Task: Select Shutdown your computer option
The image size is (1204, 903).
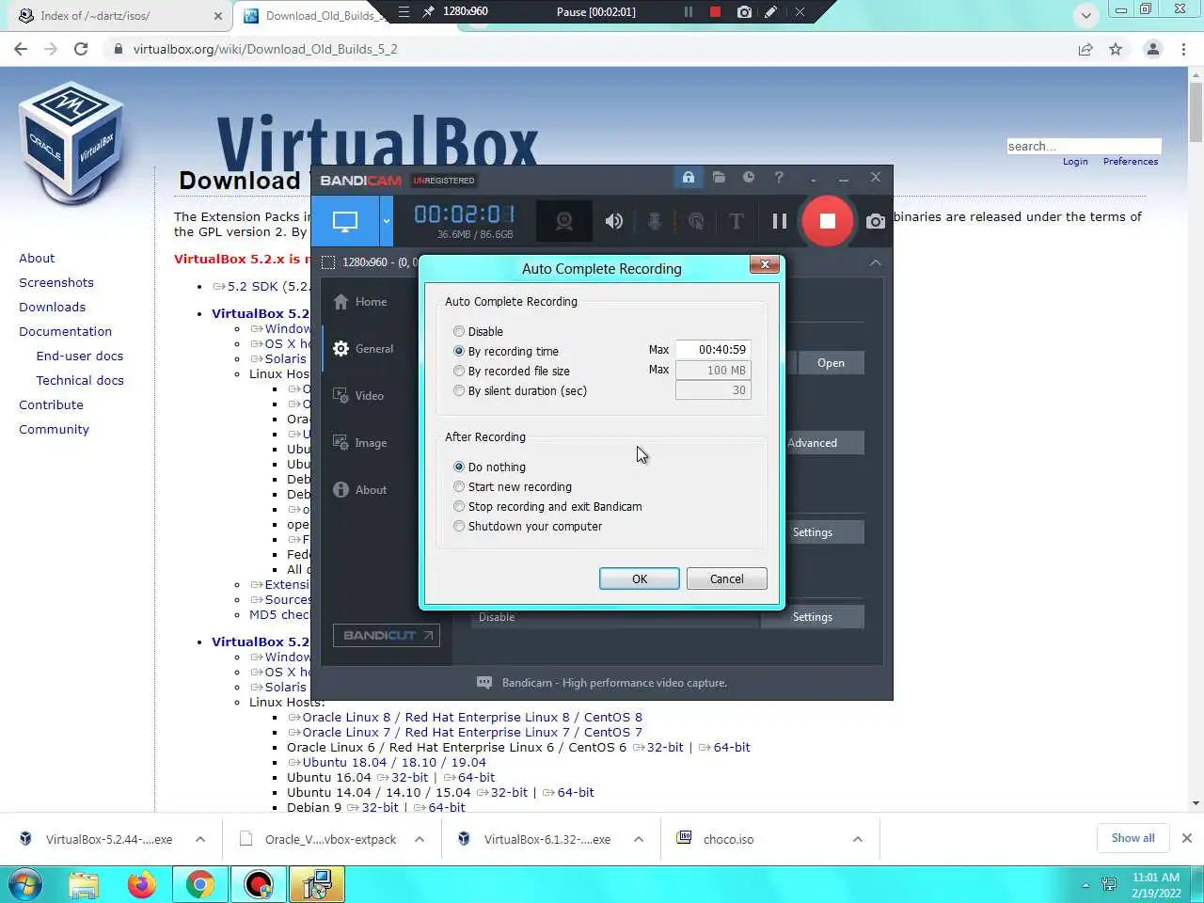Action: (528, 526)
